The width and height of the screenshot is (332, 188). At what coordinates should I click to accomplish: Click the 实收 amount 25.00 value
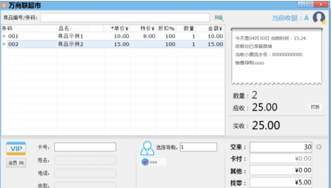266,125
